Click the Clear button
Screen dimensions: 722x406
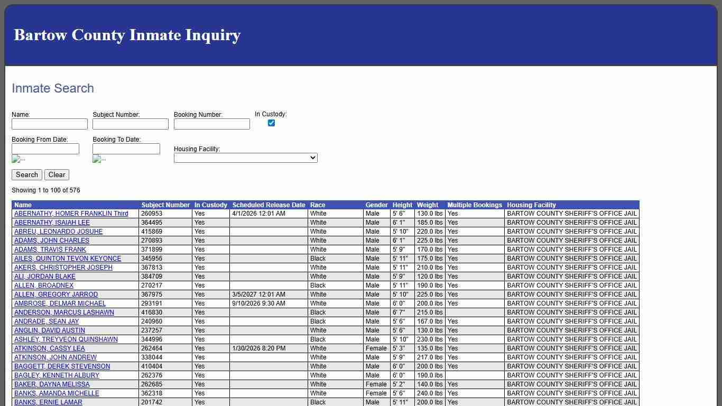(x=57, y=174)
